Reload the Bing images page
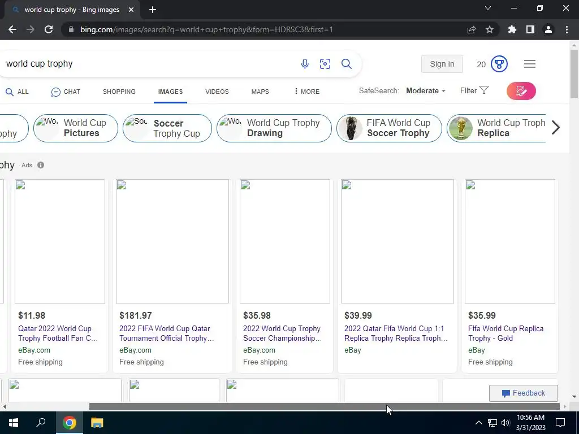 tap(49, 29)
